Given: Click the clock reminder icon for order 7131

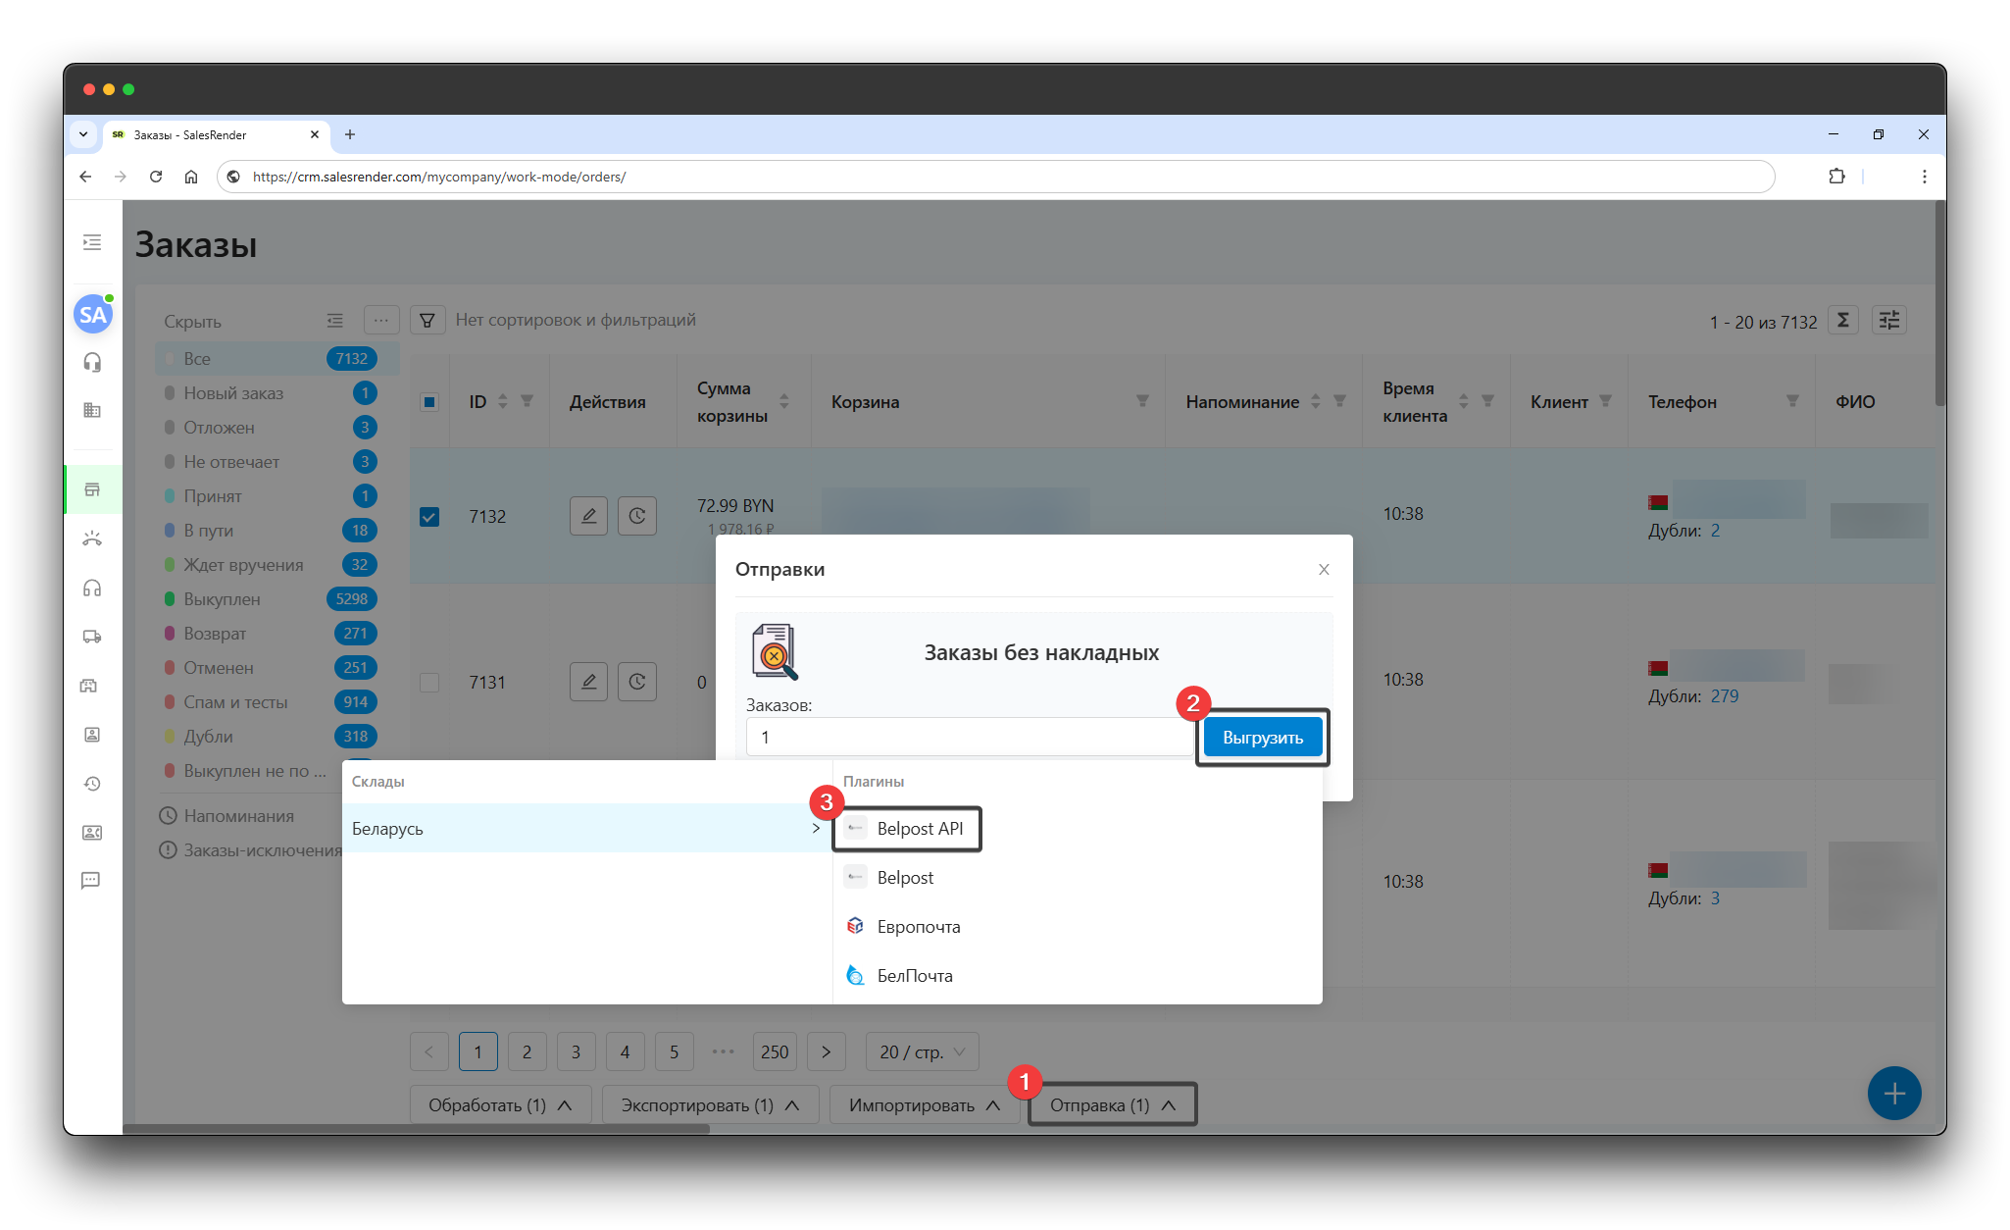Looking at the screenshot, I should pos(637,682).
